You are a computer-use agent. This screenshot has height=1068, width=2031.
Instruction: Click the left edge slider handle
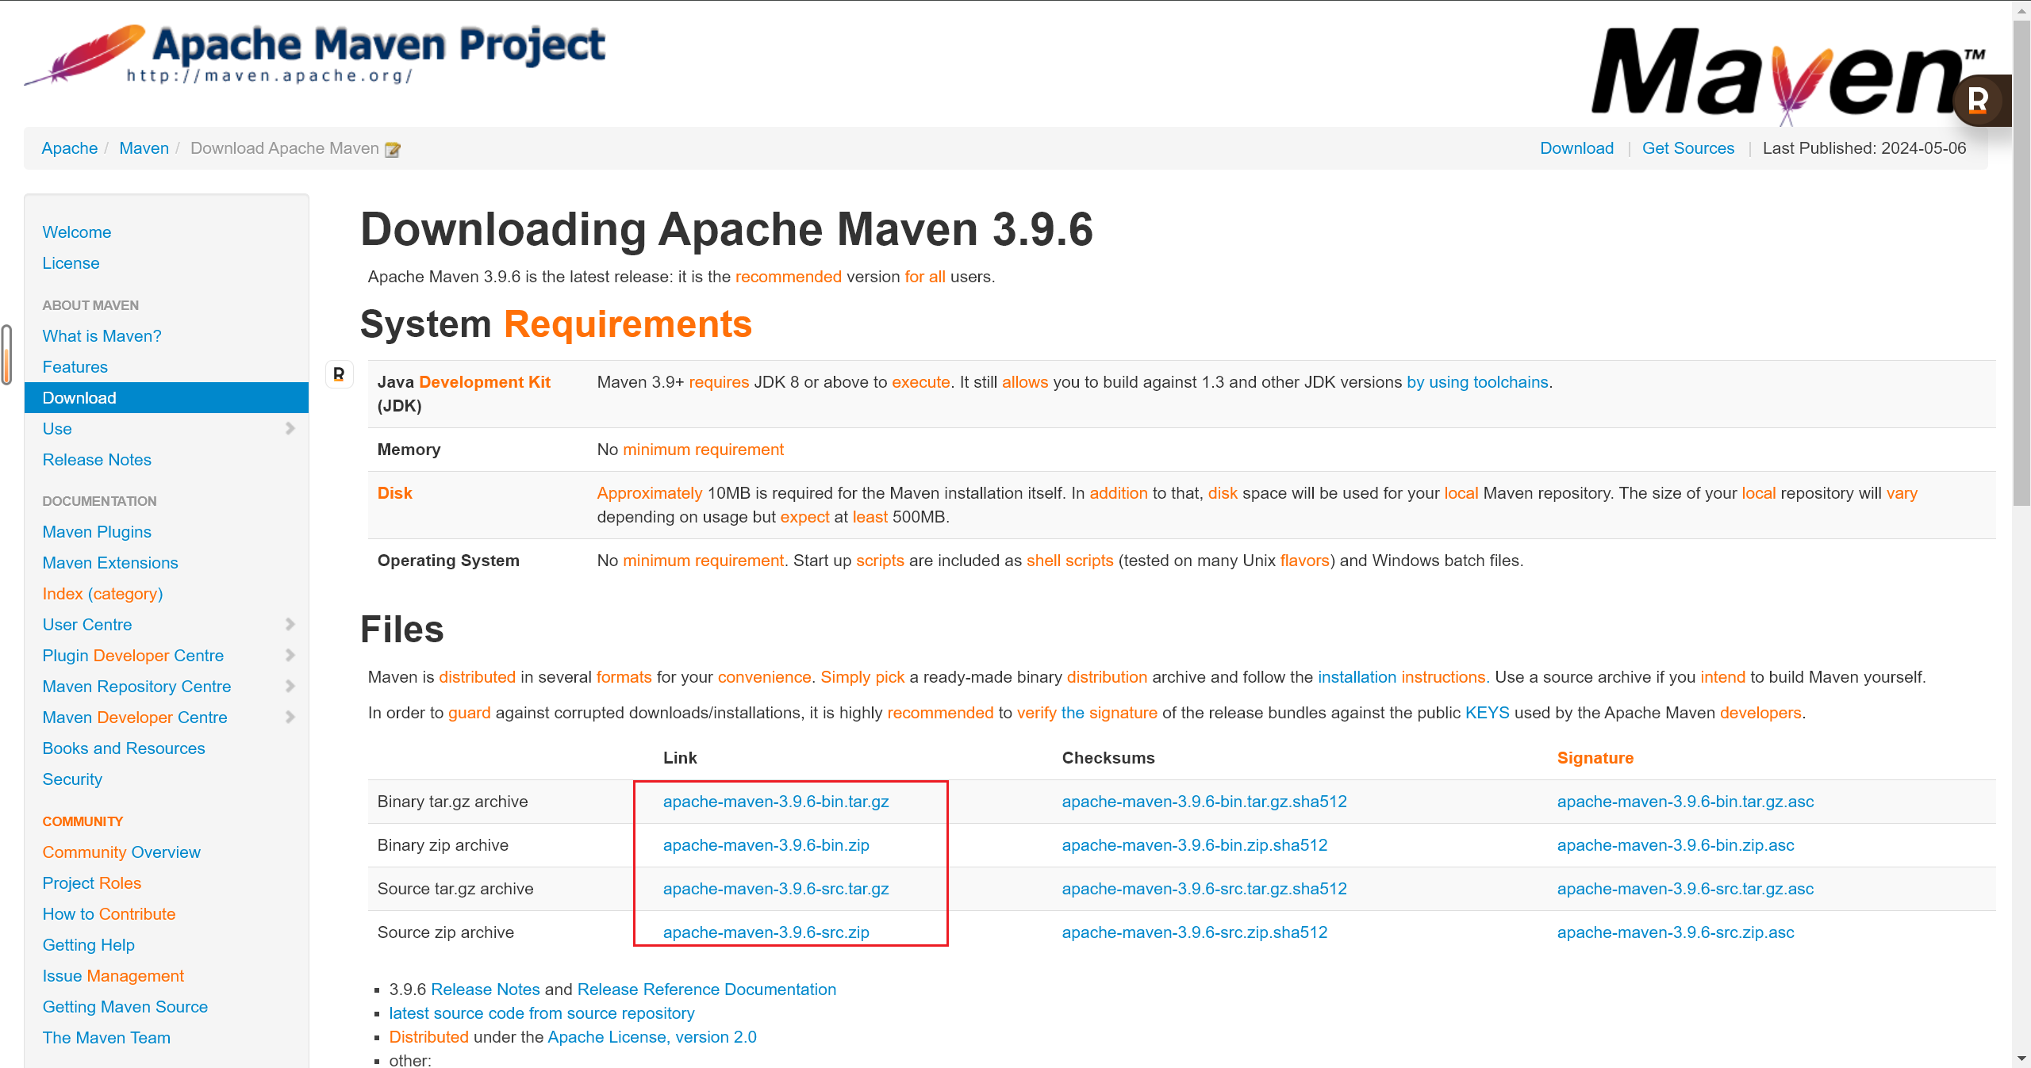tap(7, 354)
